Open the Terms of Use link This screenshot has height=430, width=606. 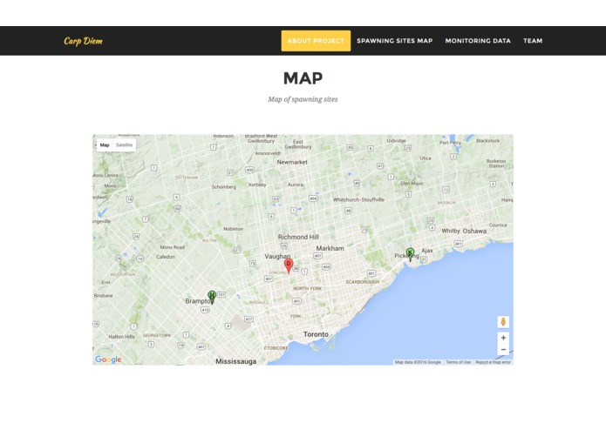(458, 362)
